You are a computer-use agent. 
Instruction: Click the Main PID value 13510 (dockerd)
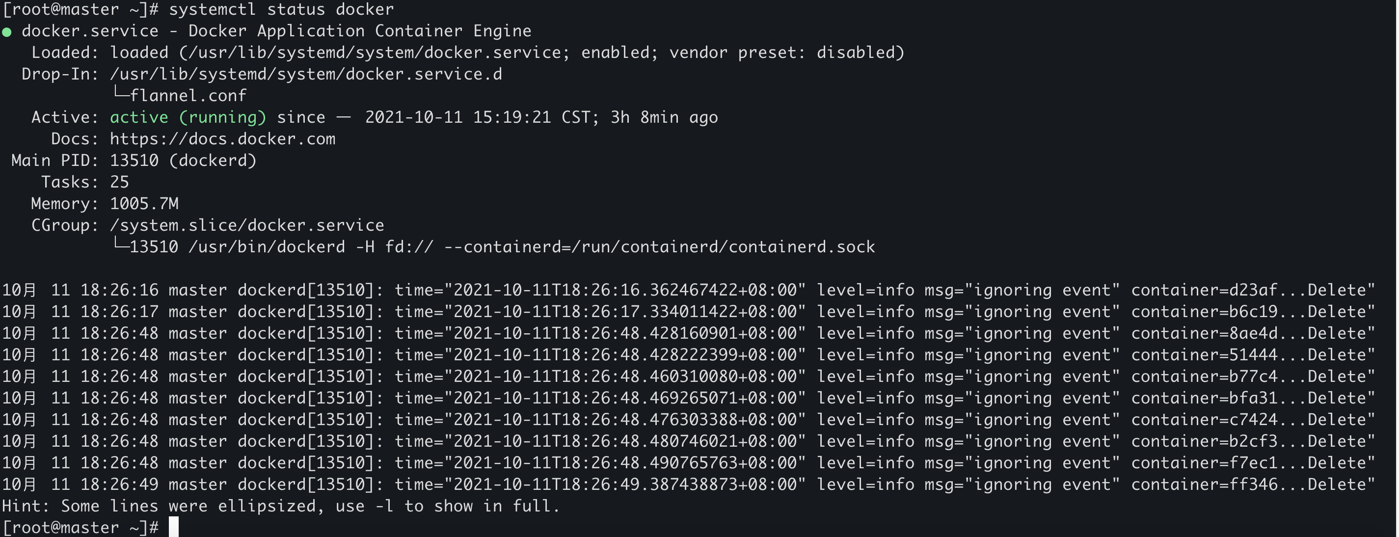183,161
